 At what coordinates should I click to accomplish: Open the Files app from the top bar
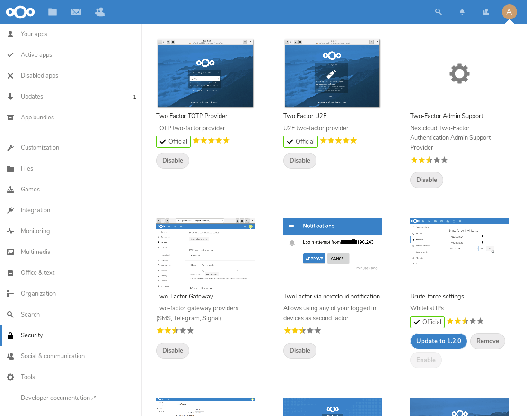point(53,11)
